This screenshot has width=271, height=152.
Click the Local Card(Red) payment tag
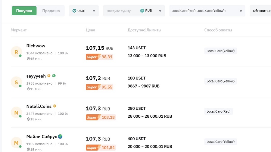[218, 111]
